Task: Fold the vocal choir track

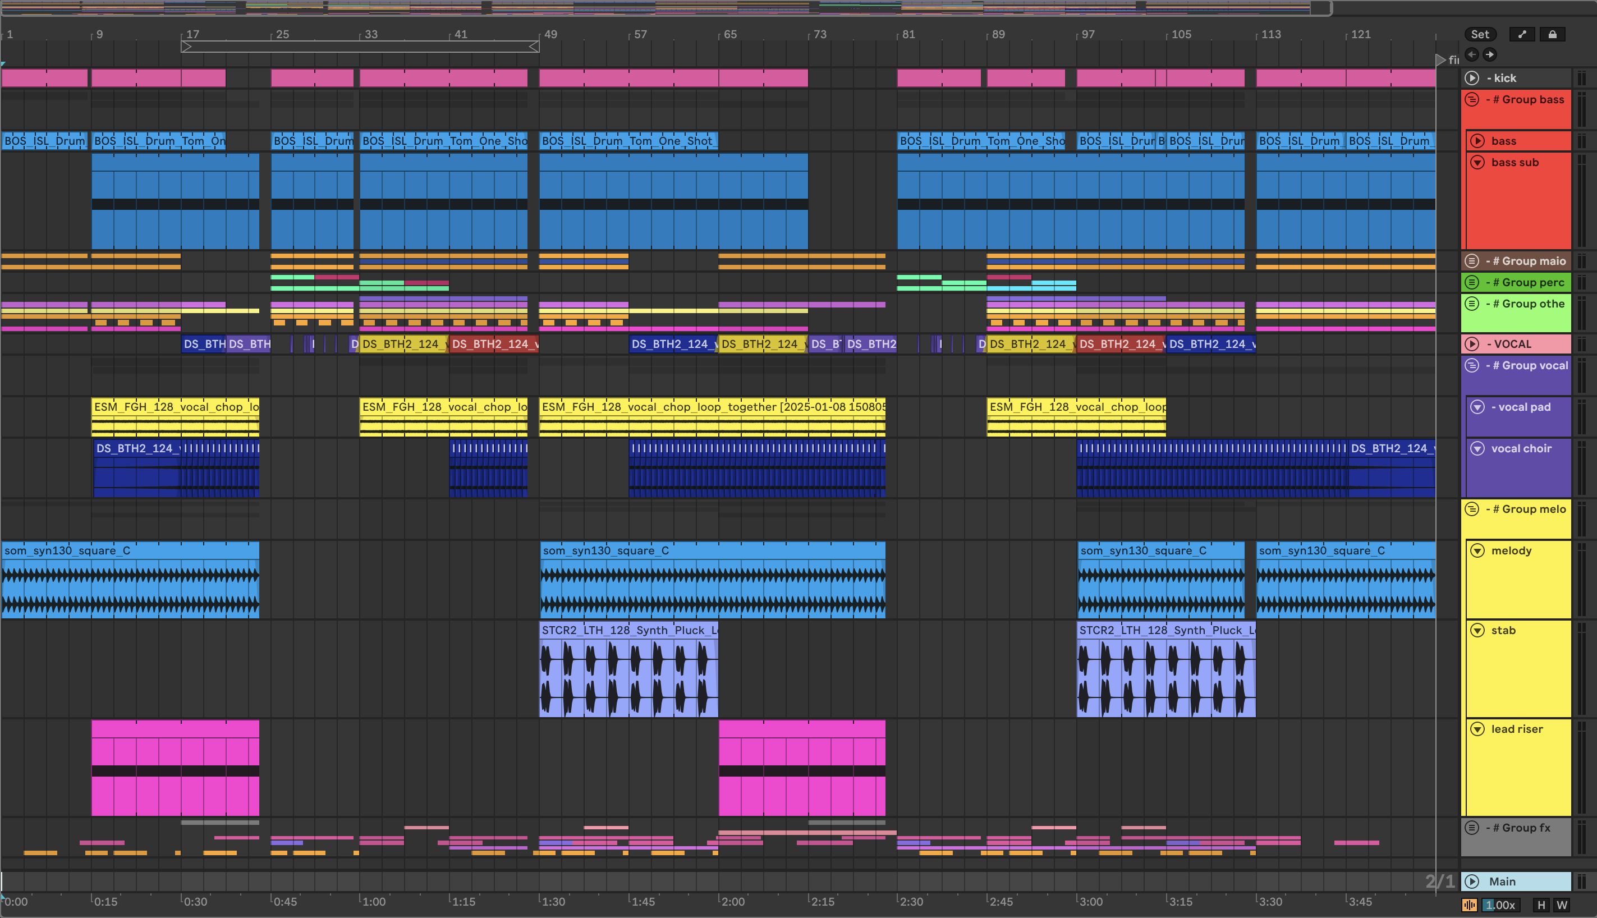Action: (1477, 449)
